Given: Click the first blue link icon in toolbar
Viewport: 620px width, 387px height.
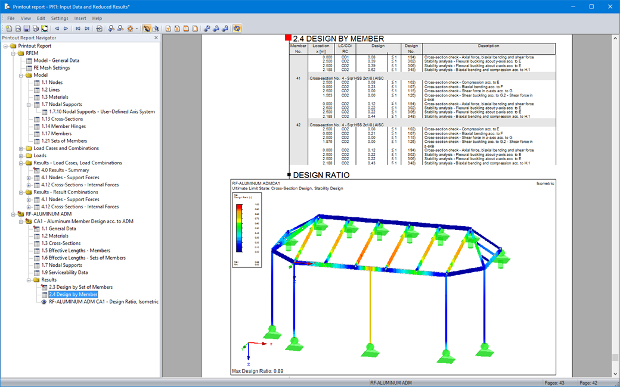Looking at the screenshot, I should (207, 29).
